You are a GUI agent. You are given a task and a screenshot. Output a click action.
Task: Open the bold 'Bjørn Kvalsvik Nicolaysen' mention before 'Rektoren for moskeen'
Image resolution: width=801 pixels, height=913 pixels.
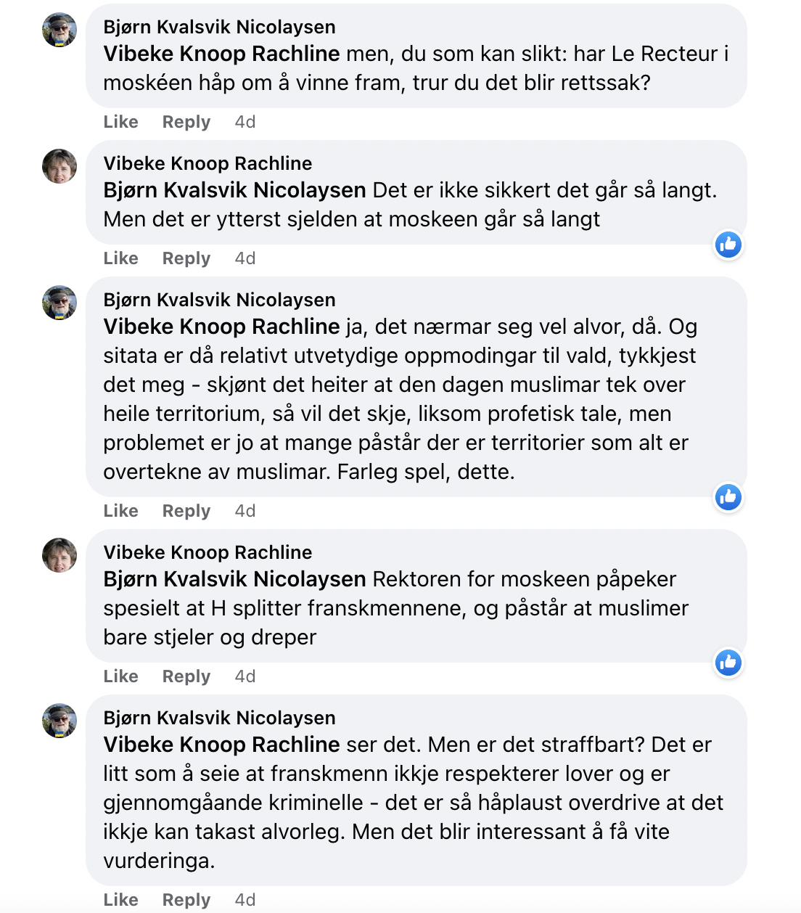tap(234, 579)
